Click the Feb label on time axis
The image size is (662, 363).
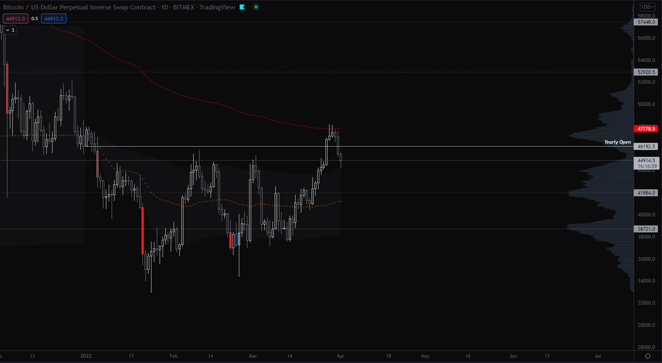click(x=173, y=357)
